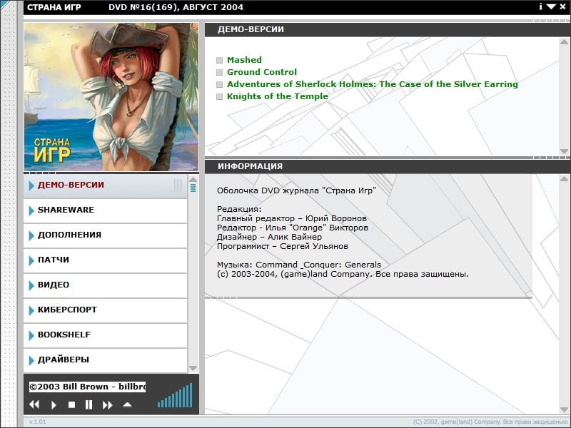Click the footer copyright (C) 2002 game(land) text
Image resolution: width=571 pixels, height=428 pixels.
click(490, 422)
